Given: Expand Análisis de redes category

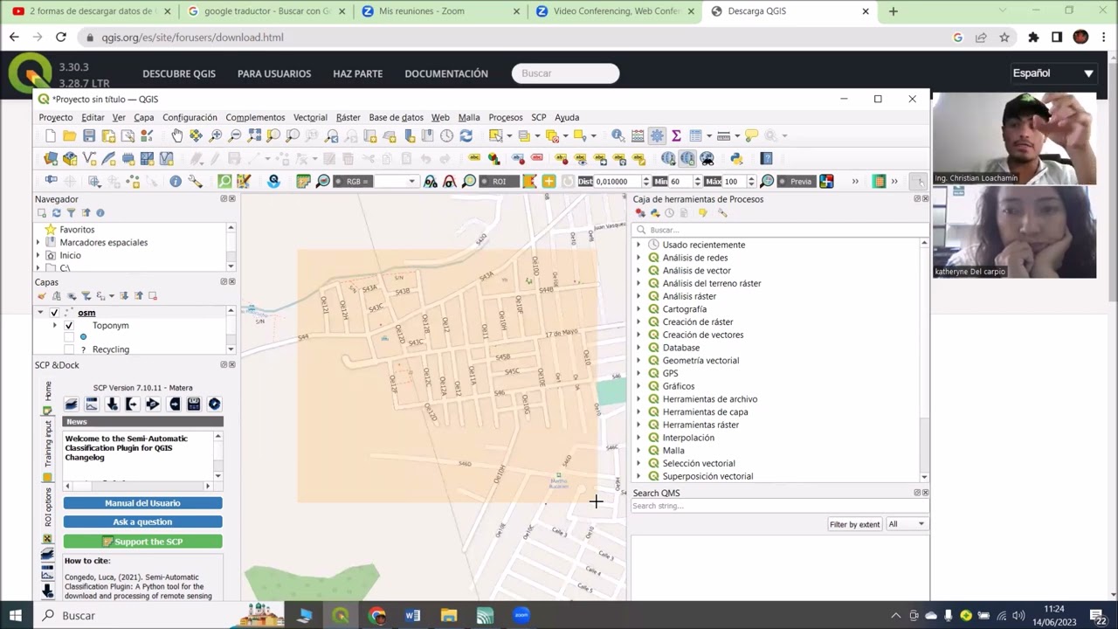Looking at the screenshot, I should click(638, 258).
